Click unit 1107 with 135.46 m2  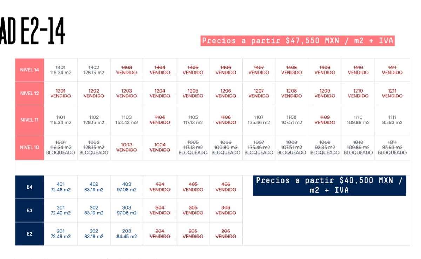tap(259, 120)
